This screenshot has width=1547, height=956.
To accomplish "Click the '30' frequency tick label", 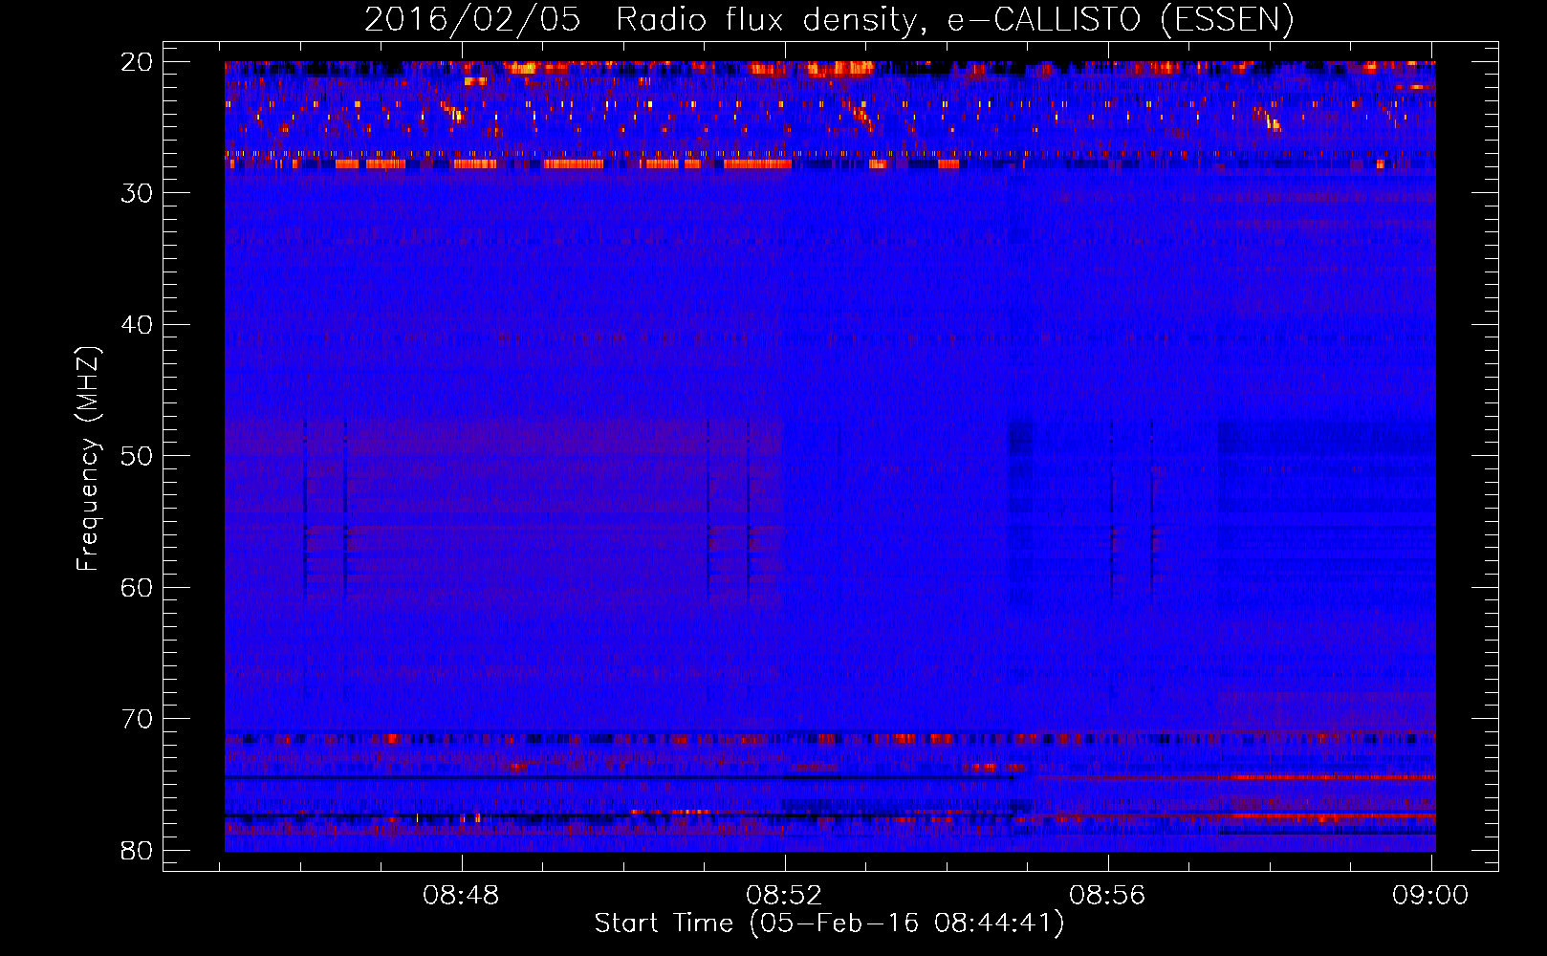I will tap(139, 193).
